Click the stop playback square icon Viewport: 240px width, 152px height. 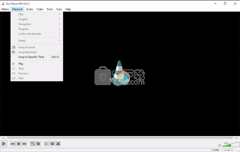[x=18, y=144]
